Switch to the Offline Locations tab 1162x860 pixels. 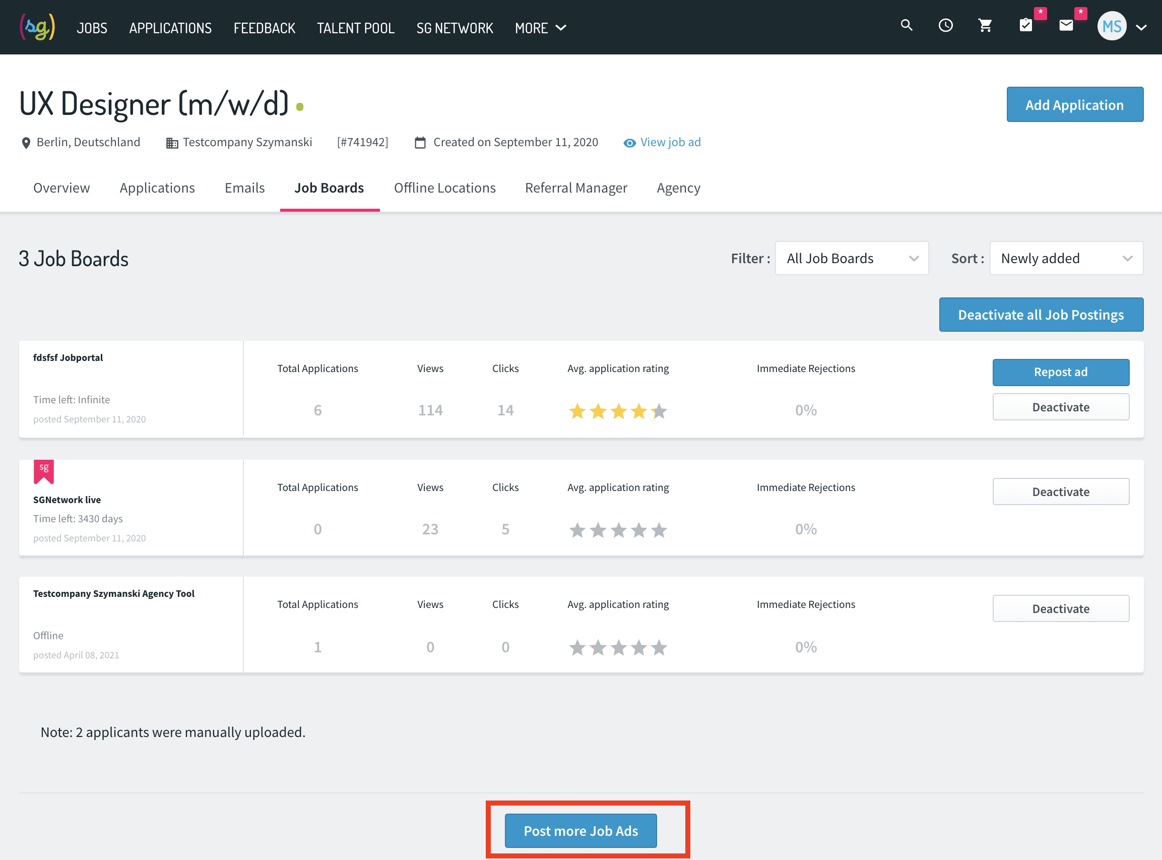tap(445, 188)
